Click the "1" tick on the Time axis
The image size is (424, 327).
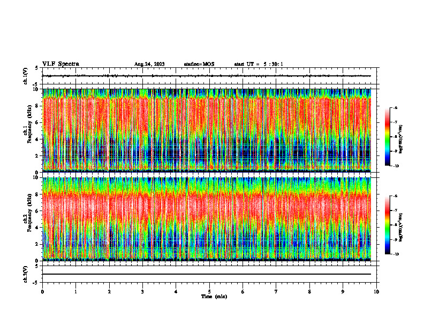pyautogui.click(x=75, y=292)
